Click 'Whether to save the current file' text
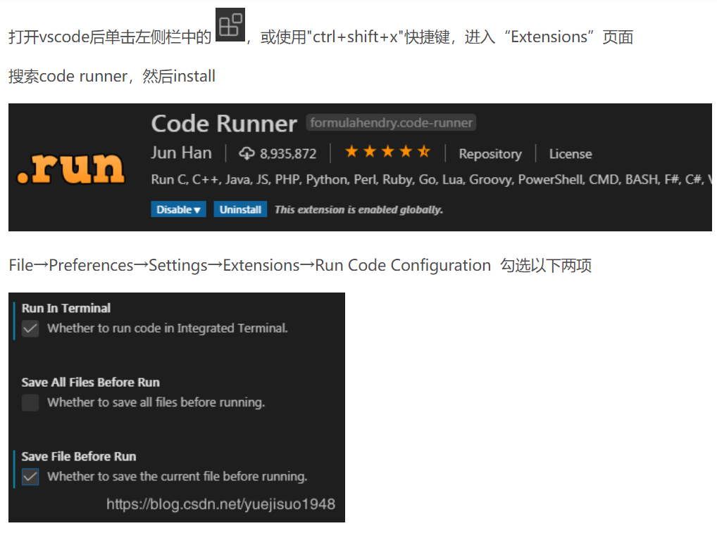This screenshot has width=717, height=533. point(177,477)
